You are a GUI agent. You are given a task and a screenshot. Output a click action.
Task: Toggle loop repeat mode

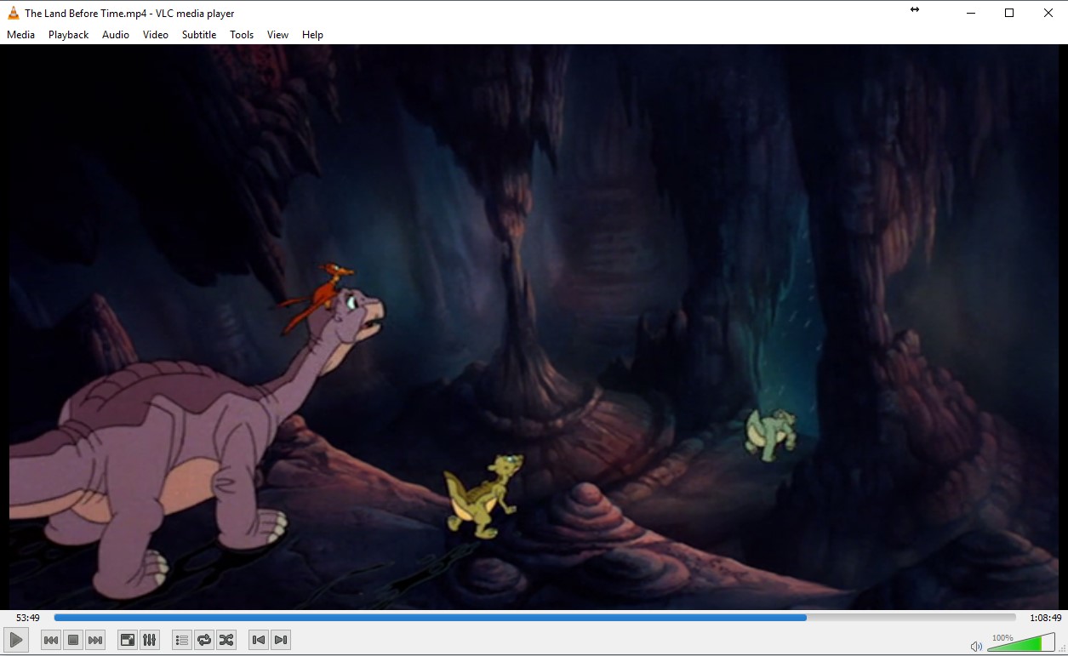point(204,640)
